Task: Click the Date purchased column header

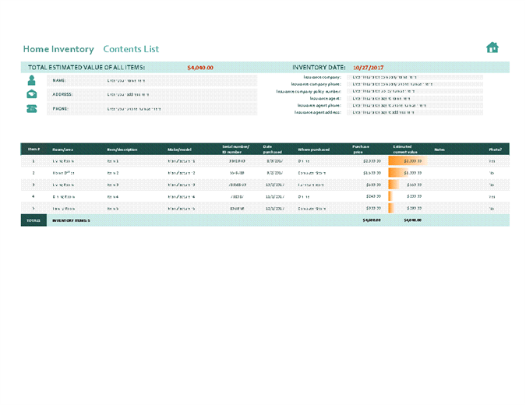Action: pos(273,150)
